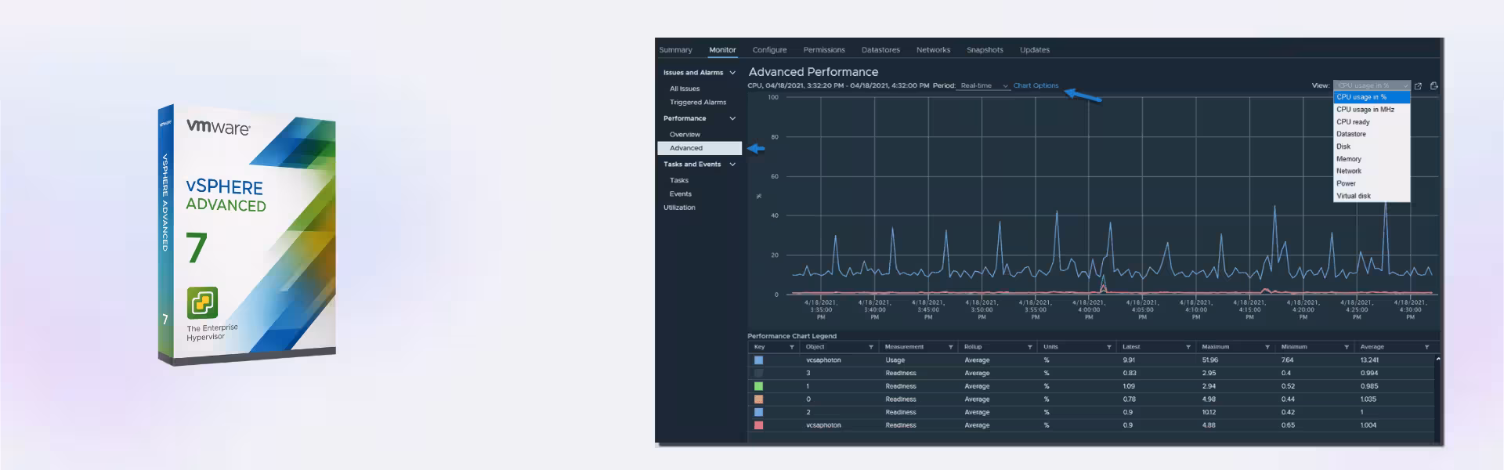The width and height of the screenshot is (1504, 470).
Task: Choose CPU usage in MHz option
Action: point(1372,110)
